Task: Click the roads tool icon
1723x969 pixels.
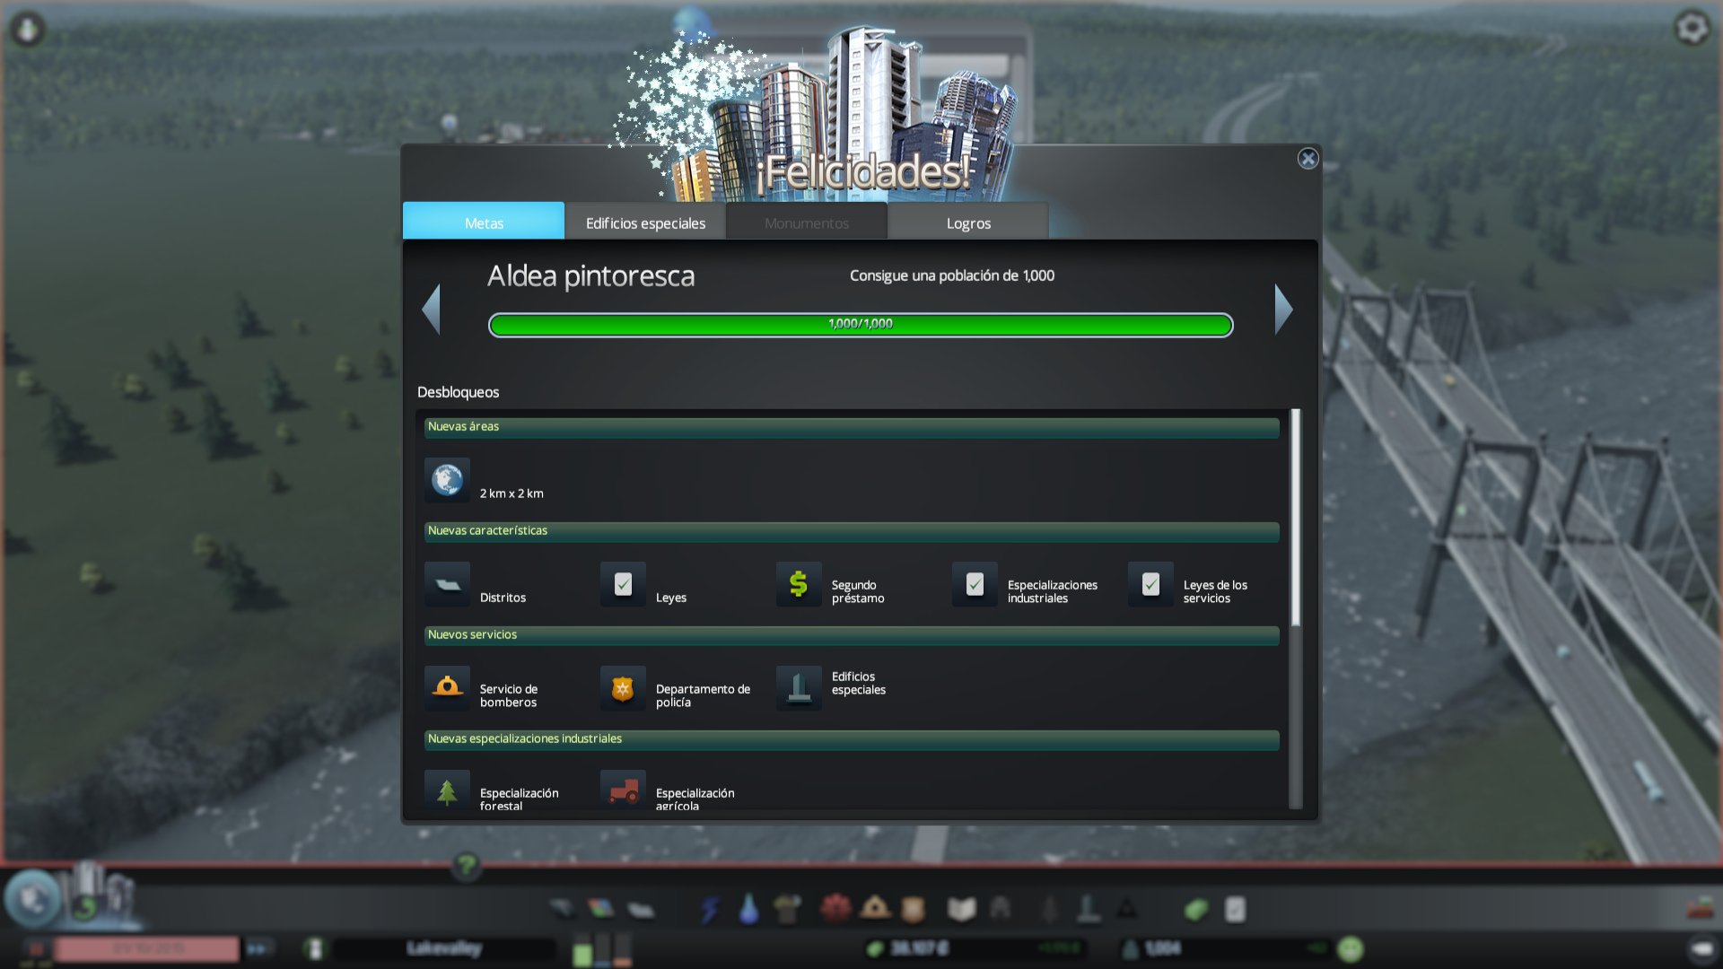Action: pyautogui.click(x=563, y=908)
